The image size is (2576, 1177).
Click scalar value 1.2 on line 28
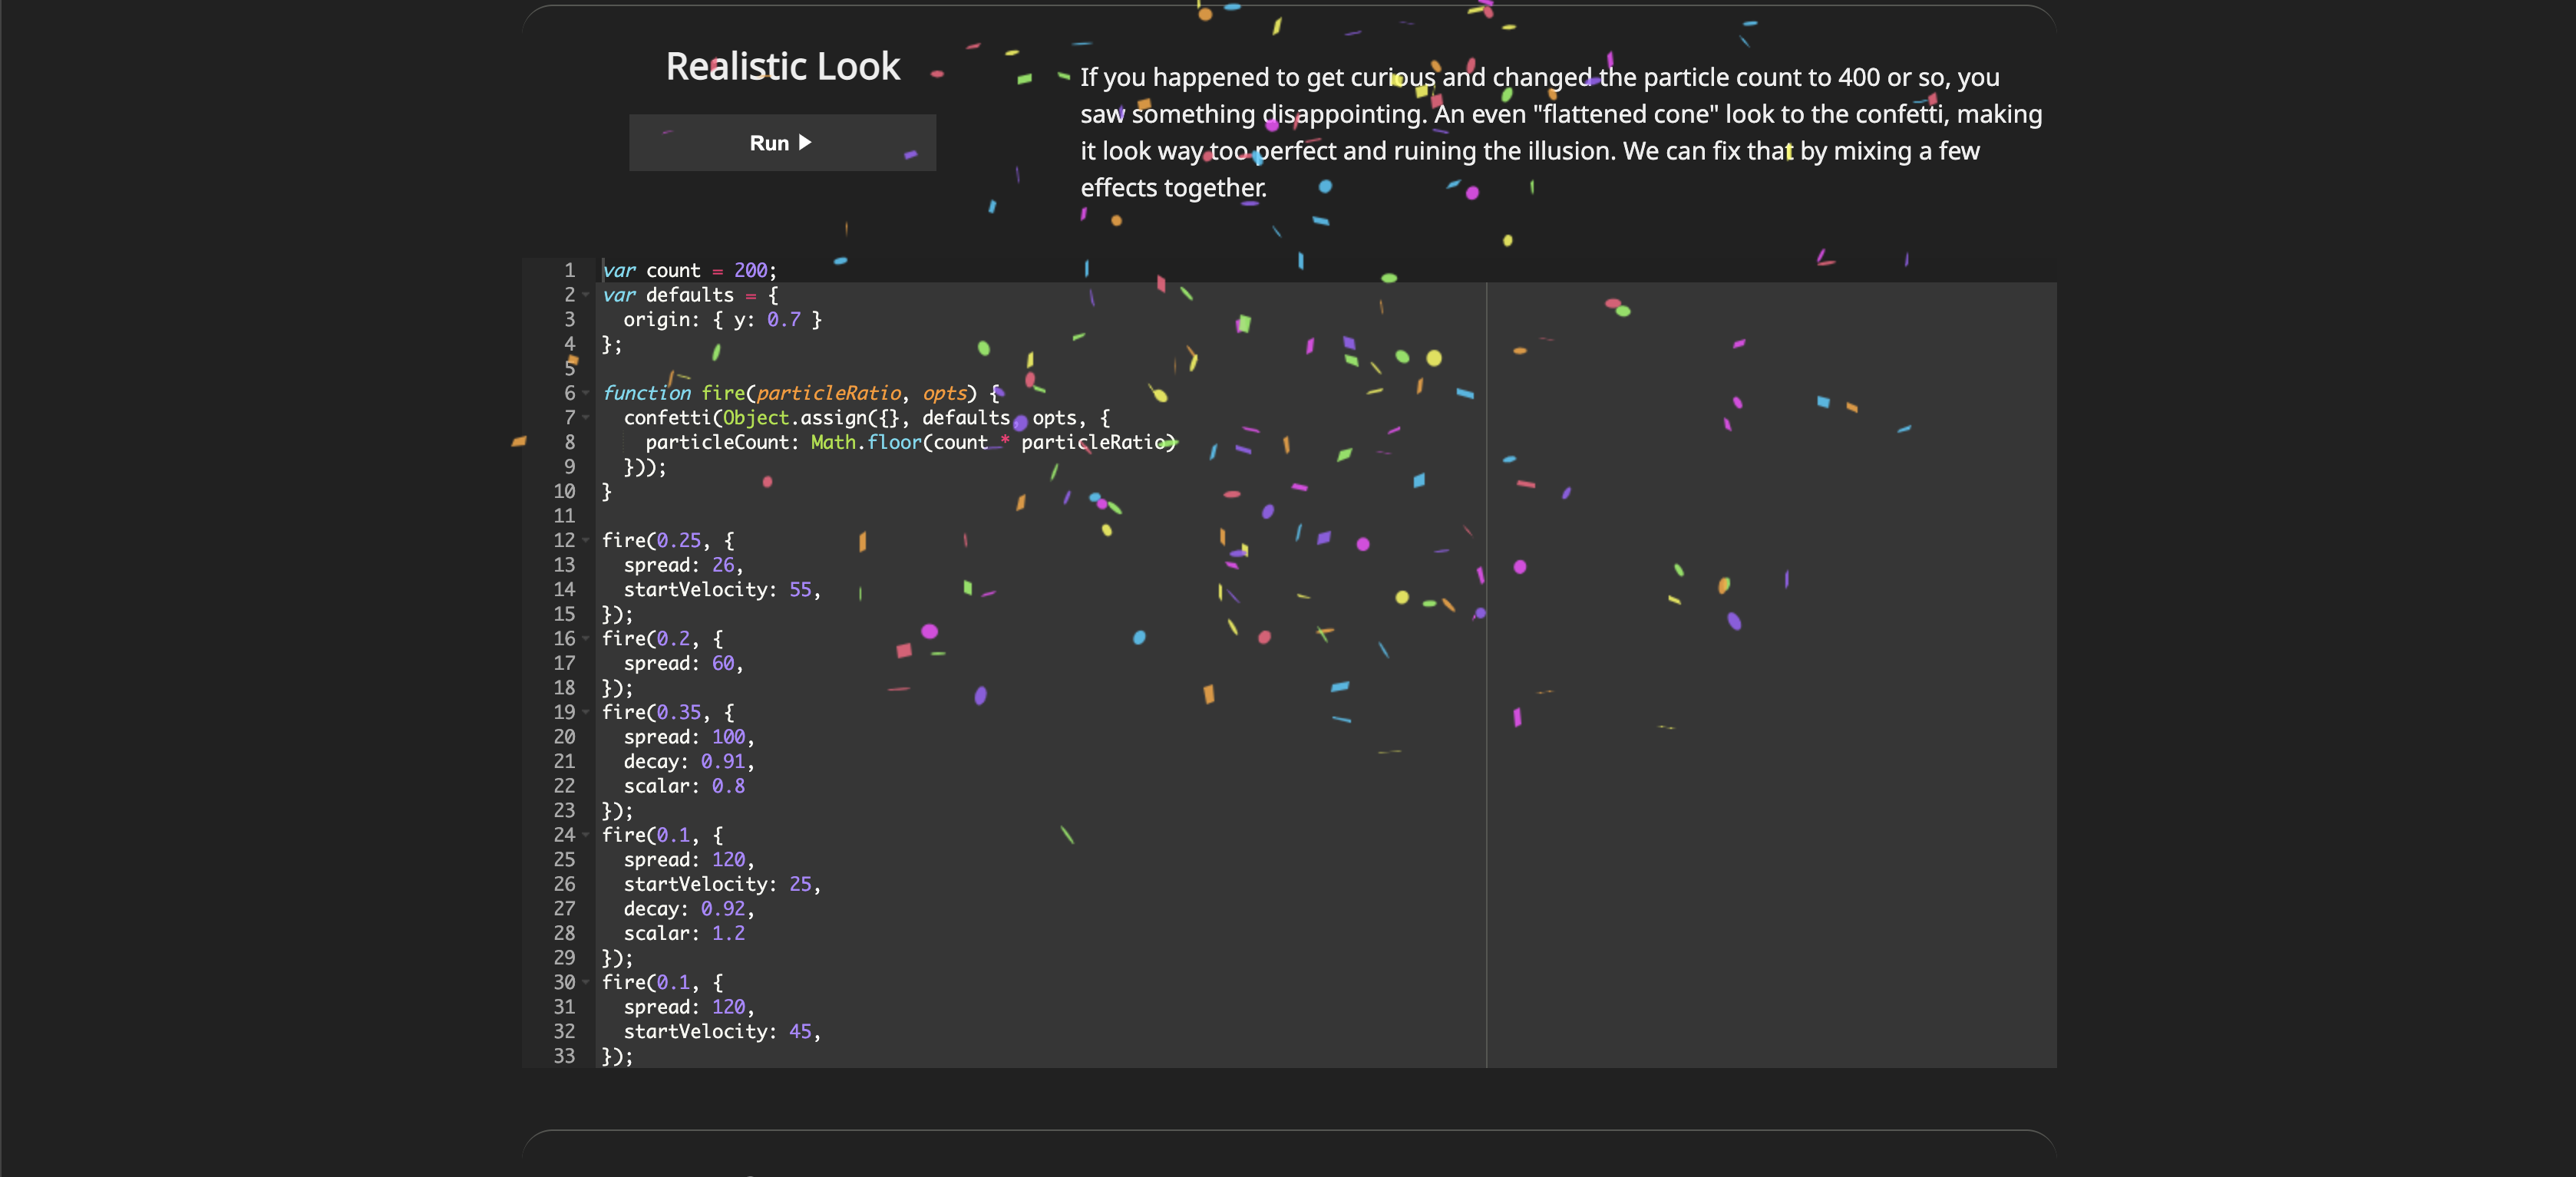[728, 933]
